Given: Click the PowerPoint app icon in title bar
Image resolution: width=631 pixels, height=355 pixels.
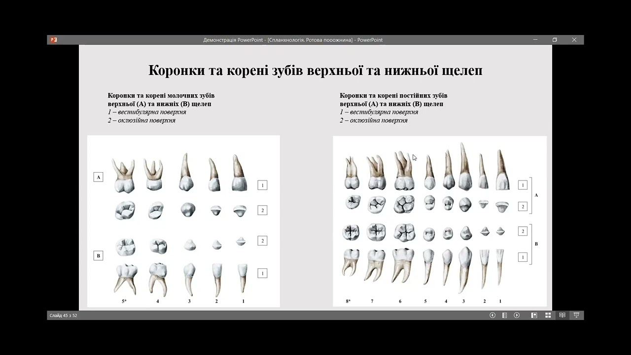Looking at the screenshot, I should click(54, 40).
